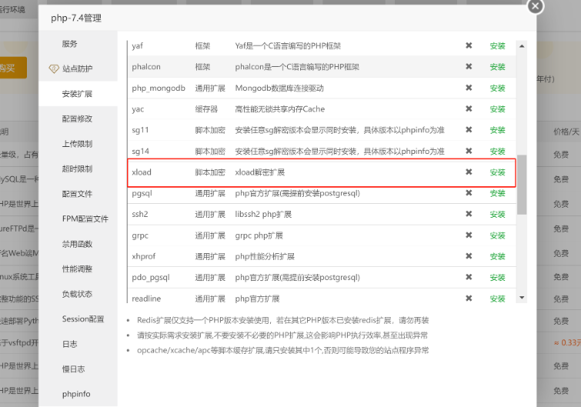
Task: Click the X status icon for ssh2
Action: [469, 214]
